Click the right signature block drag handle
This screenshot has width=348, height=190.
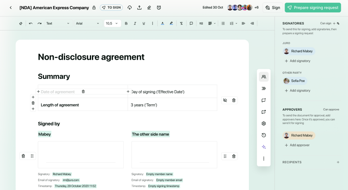[225, 156]
